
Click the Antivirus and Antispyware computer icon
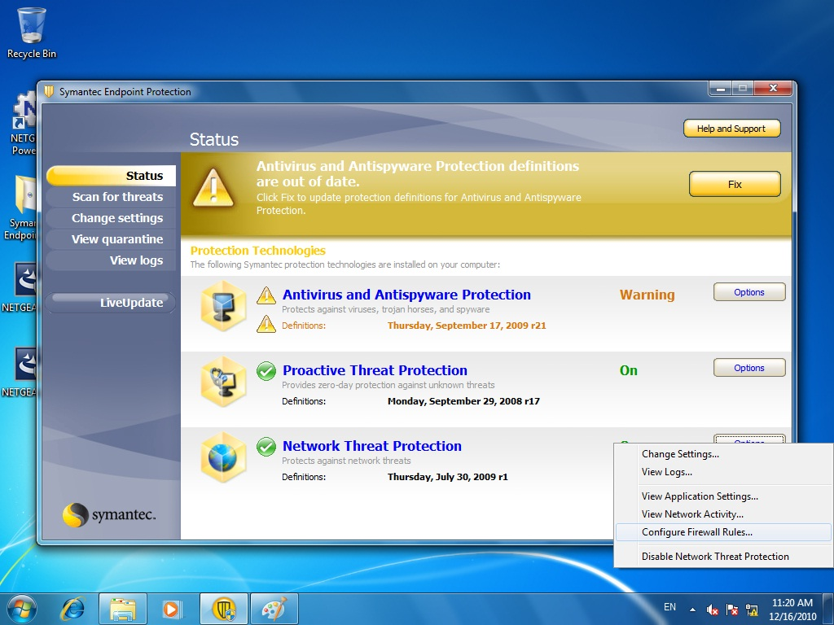point(223,306)
